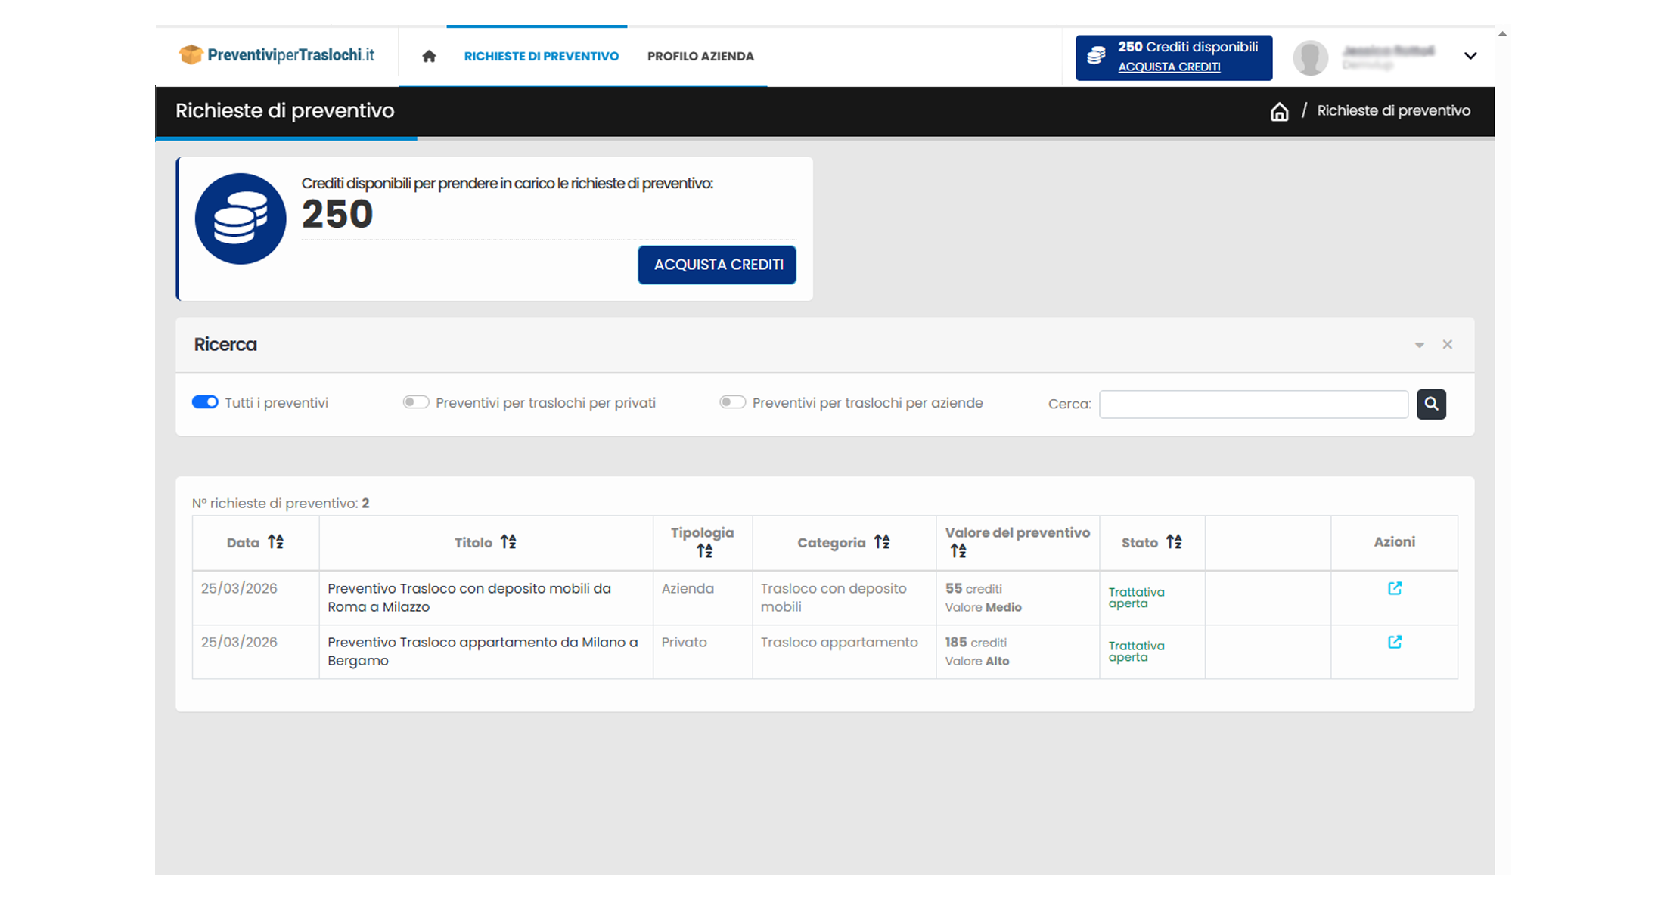Sort table by Data column arrows
The image size is (1664, 902).
(276, 542)
